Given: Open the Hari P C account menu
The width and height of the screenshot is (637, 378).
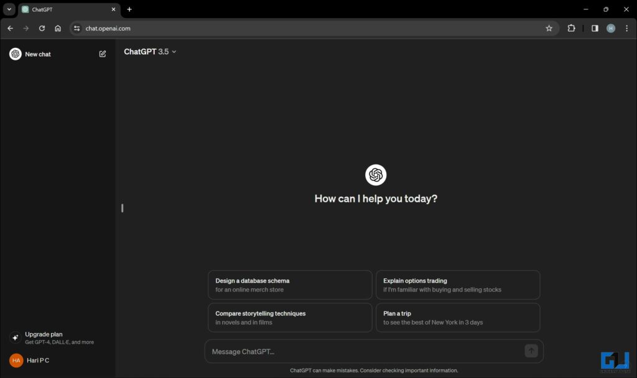Looking at the screenshot, I should coord(37,360).
